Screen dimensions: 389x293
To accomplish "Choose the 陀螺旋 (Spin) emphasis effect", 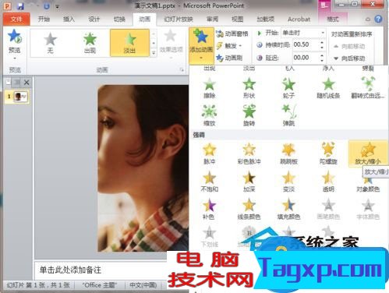I will [x=328, y=154].
